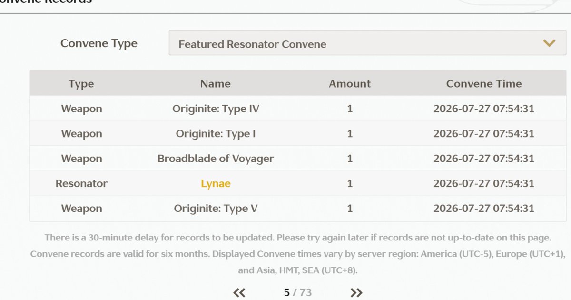Select the Originite: Type I entry
This screenshot has height=300, width=571.
(x=216, y=134)
